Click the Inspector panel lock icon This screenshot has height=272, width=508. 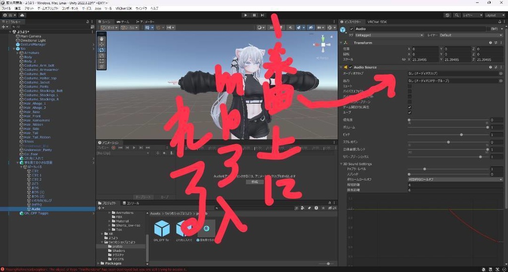(x=500, y=22)
